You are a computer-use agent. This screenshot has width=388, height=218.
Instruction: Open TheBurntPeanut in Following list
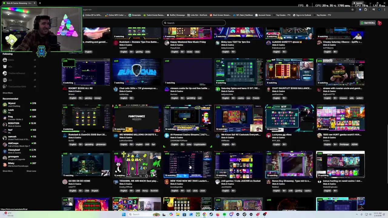coord(19,73)
